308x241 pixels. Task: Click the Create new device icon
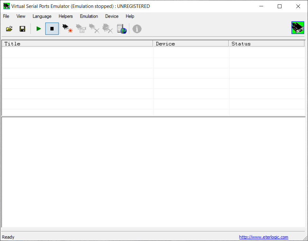pyautogui.click(x=68, y=29)
